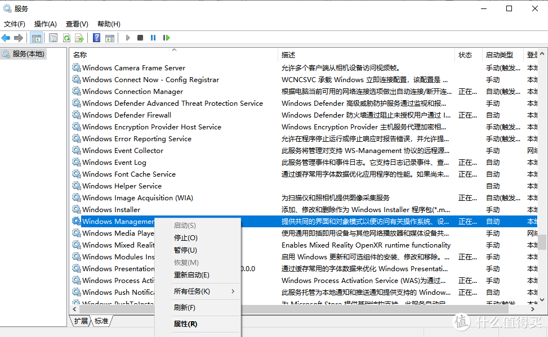Select the Windows Push Notification service row
The image size is (548, 337).
(x=304, y=292)
